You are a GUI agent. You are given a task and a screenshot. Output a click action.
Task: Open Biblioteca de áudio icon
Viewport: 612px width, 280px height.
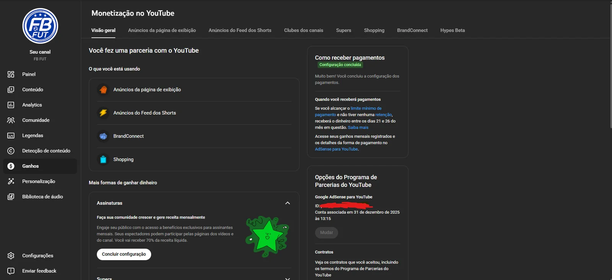[11, 196]
